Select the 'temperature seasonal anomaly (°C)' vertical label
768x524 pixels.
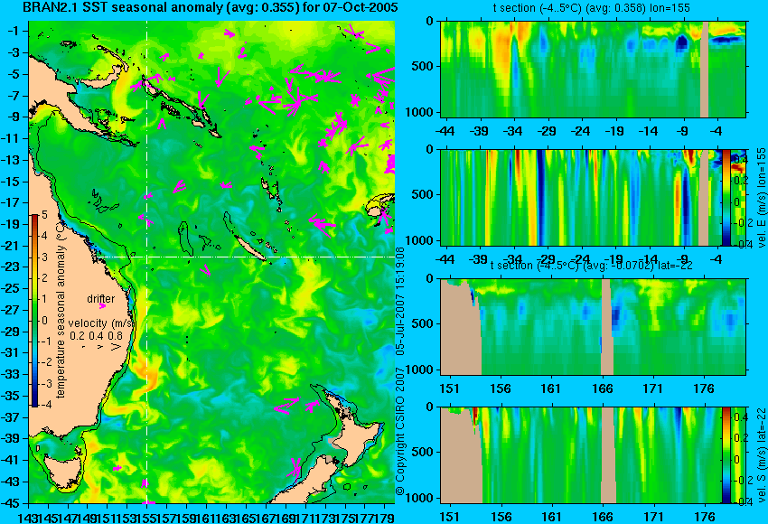[x=61, y=308]
